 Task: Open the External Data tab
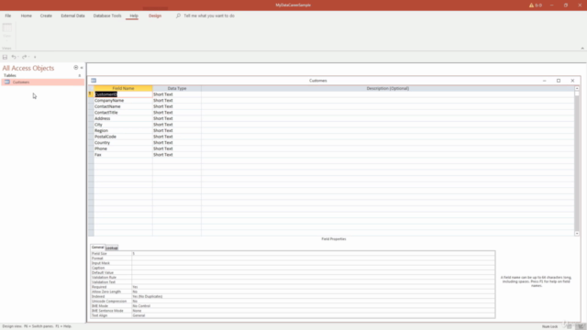pyautogui.click(x=72, y=16)
